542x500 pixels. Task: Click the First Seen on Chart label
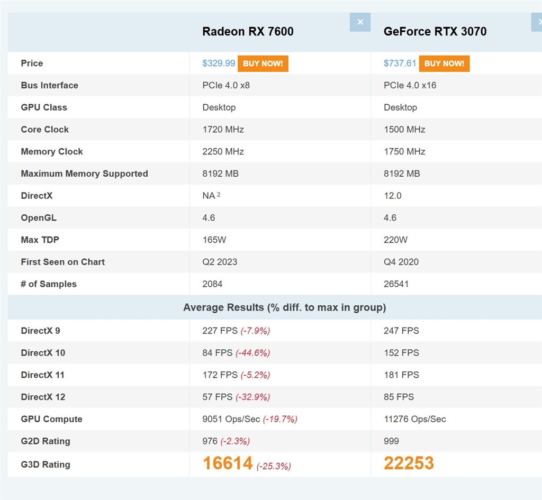63,262
